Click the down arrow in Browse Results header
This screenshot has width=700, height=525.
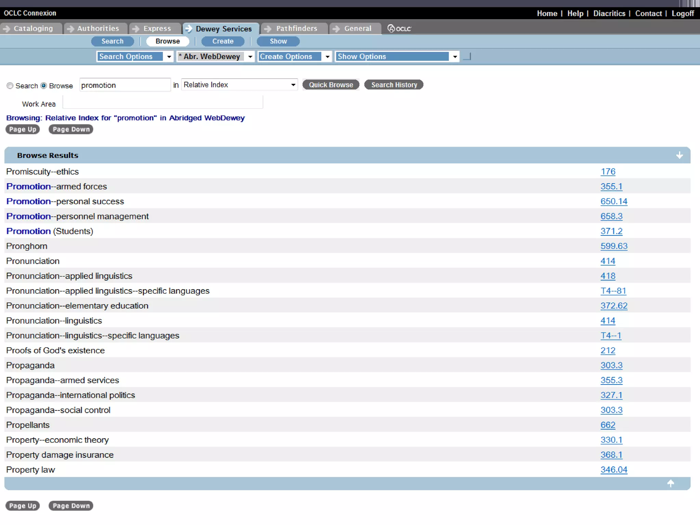pyautogui.click(x=679, y=155)
